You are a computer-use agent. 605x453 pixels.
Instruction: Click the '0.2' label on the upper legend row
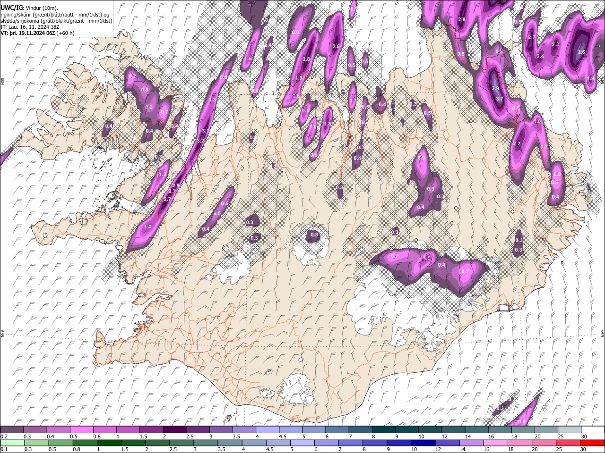pyautogui.click(x=4, y=436)
